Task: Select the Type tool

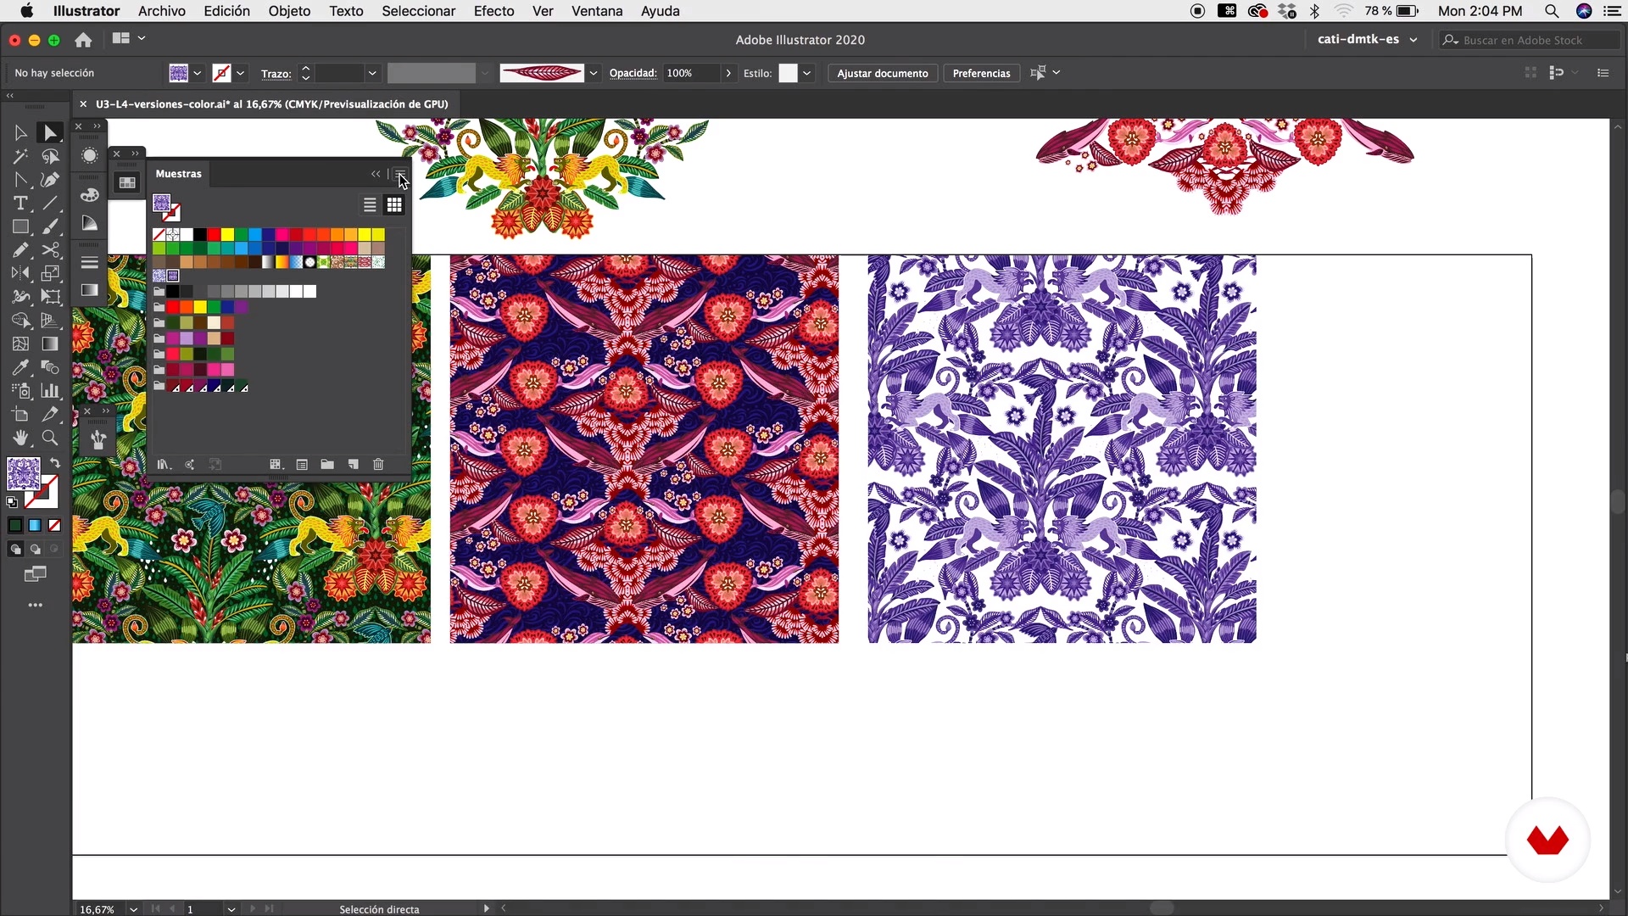Action: pos(20,204)
